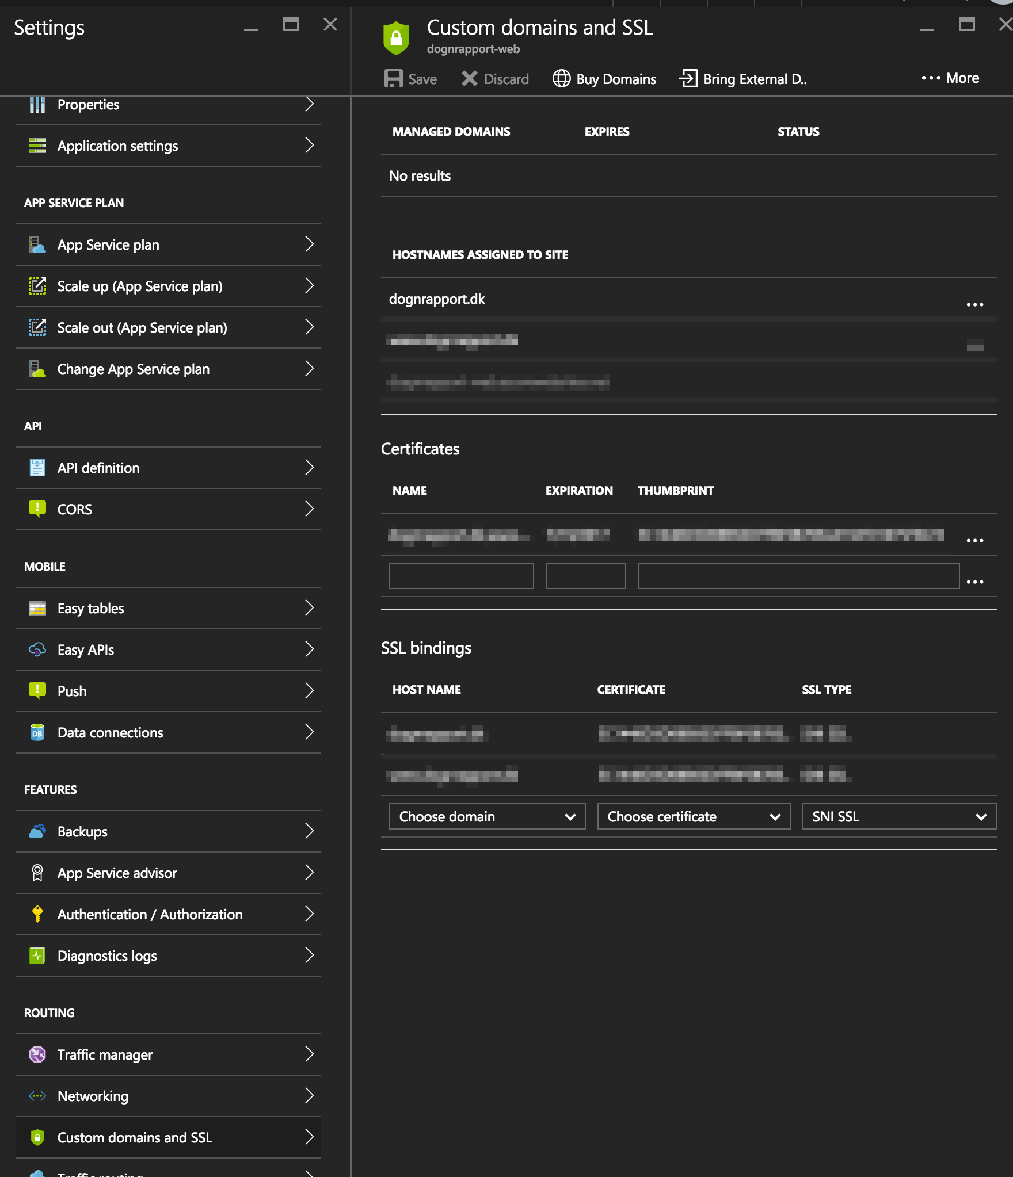1013x1177 pixels.
Task: Click the Traffic manager icon
Action: click(37, 1054)
